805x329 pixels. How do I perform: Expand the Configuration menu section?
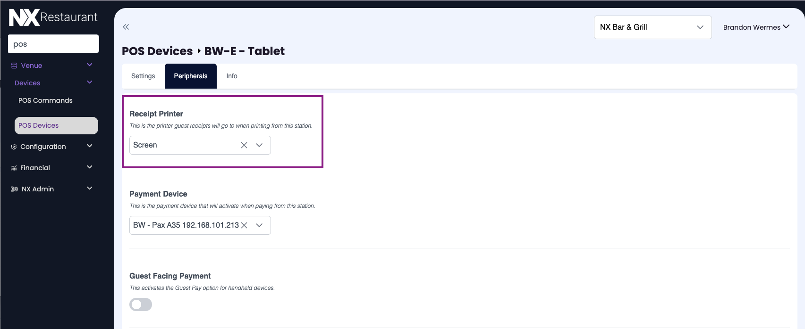pos(90,146)
